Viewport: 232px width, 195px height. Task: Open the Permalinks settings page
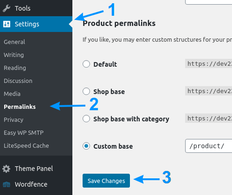coord(19,107)
